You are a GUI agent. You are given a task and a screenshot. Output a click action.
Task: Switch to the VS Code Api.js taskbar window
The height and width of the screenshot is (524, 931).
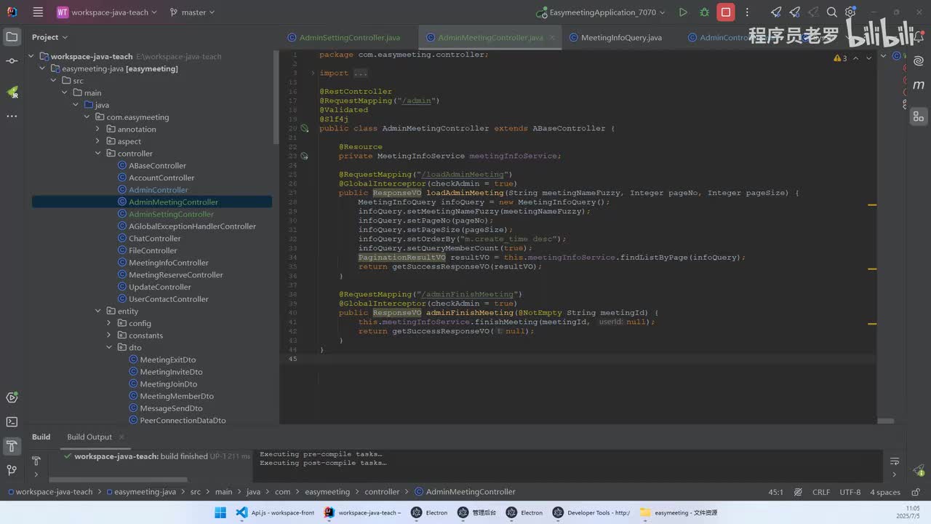[275, 512]
